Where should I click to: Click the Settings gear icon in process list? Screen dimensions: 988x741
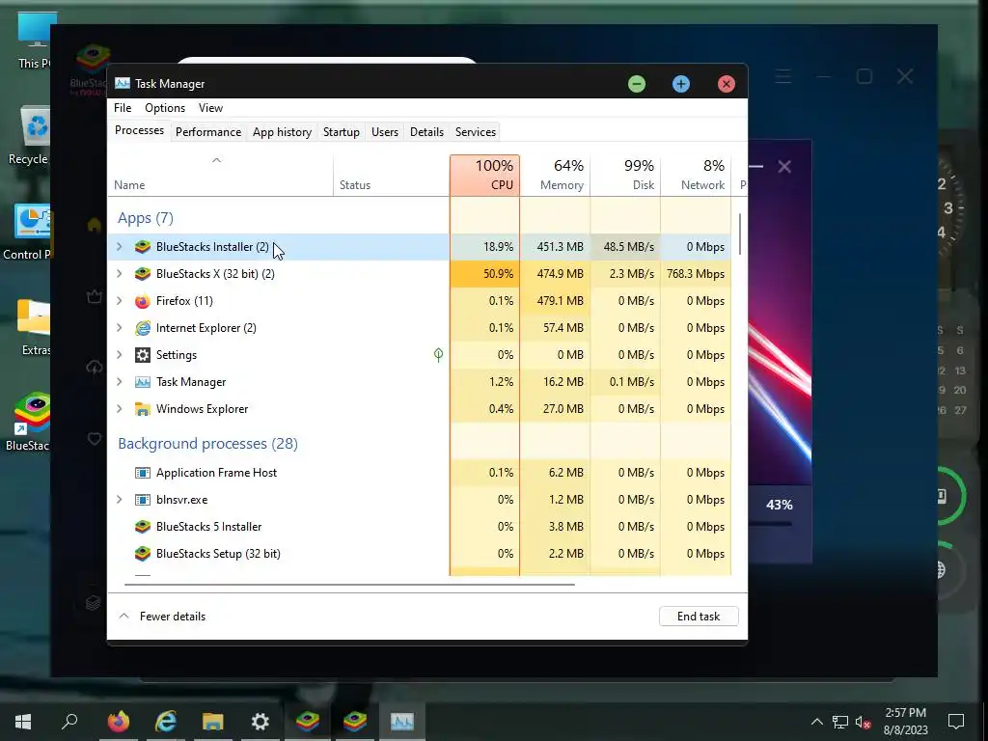pos(143,355)
